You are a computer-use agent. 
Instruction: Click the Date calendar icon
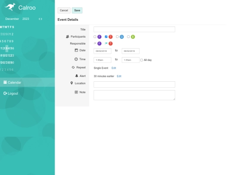(76, 50)
